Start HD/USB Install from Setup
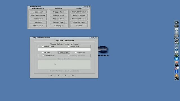This screenshot has height=101, width=180. tap(79, 12)
